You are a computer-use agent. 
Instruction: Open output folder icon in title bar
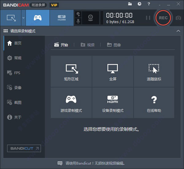click(130, 4)
